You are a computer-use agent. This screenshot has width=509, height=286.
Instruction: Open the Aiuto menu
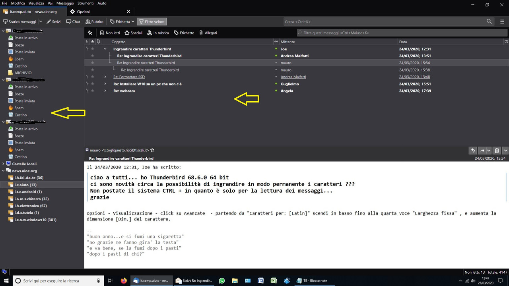[x=102, y=3]
